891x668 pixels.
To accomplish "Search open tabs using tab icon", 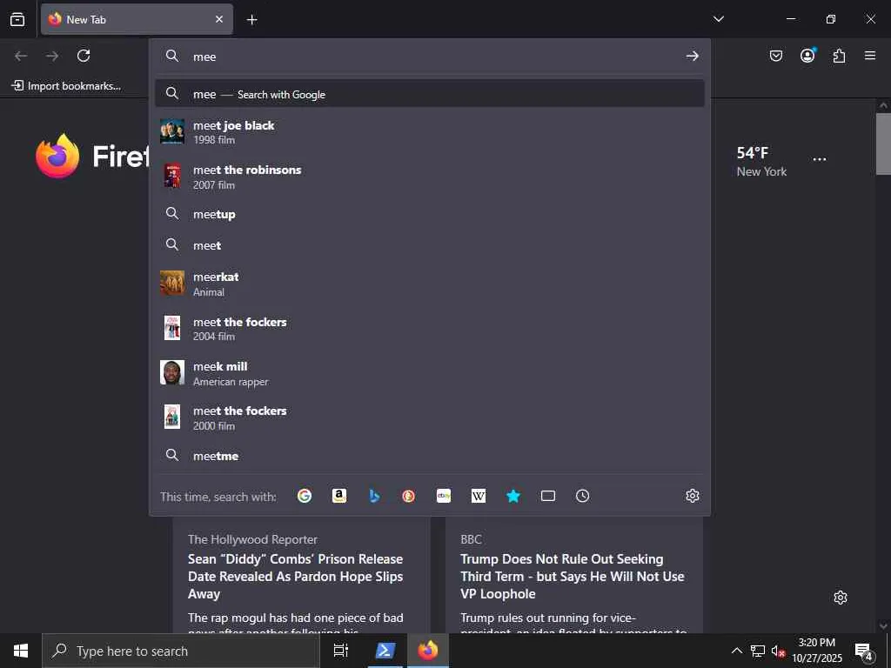I will coord(548,496).
